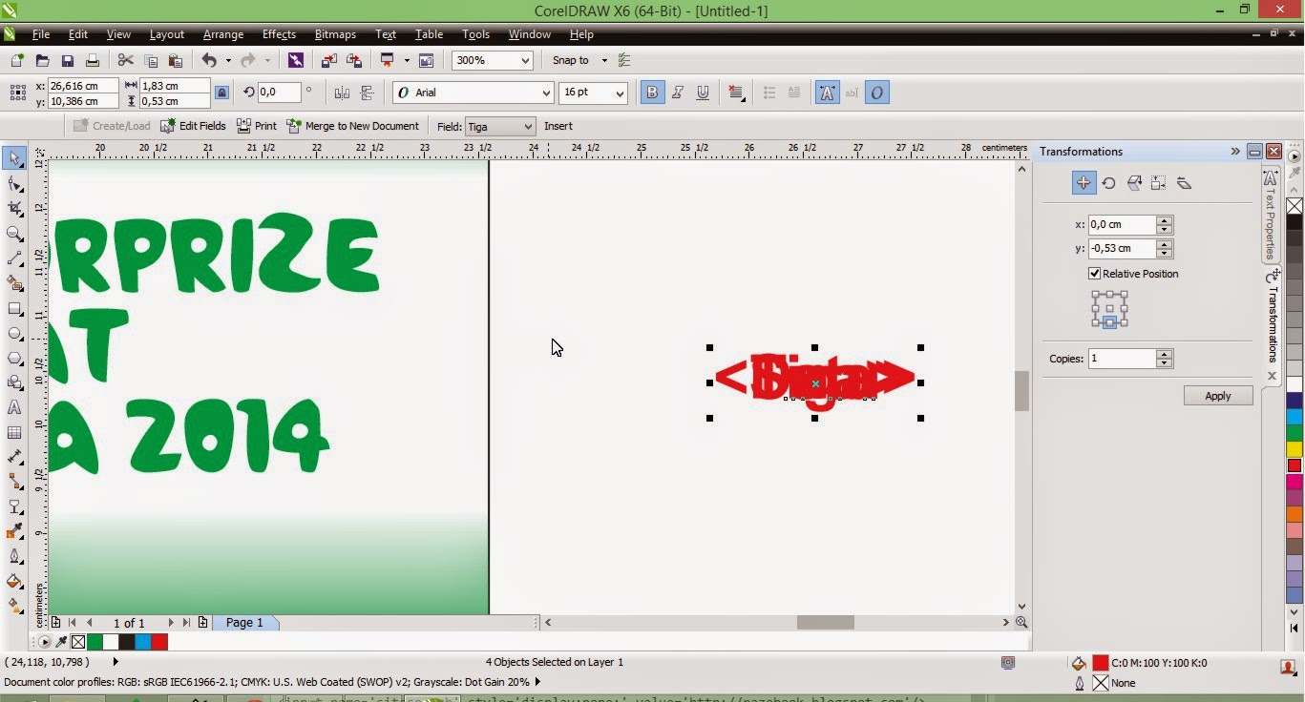Select the Crop tool
The image size is (1305, 702).
14,208
